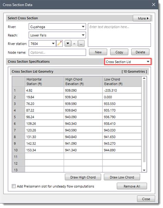
Task: Go to next river station down arrow
Action: tap(68, 44)
